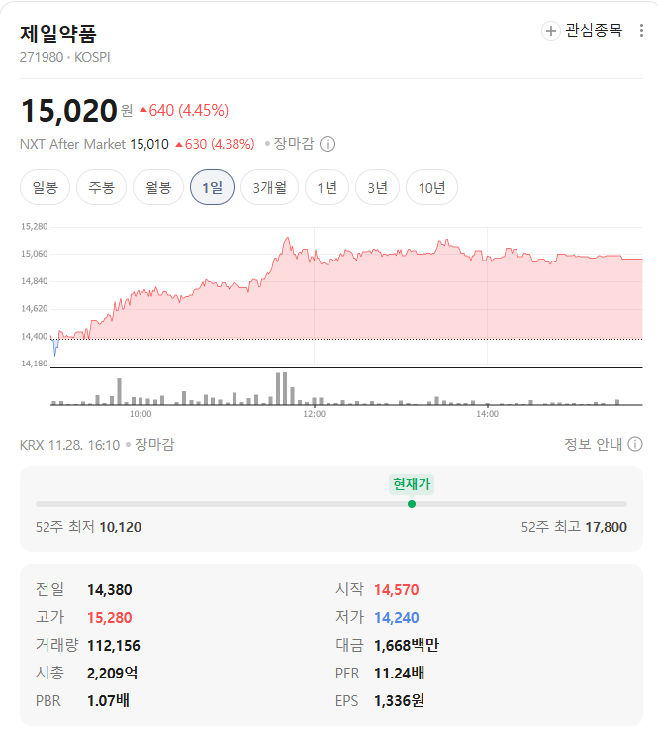Click the 271980 · KOSPI ticker text
This screenshot has width=658, height=730.
65,57
